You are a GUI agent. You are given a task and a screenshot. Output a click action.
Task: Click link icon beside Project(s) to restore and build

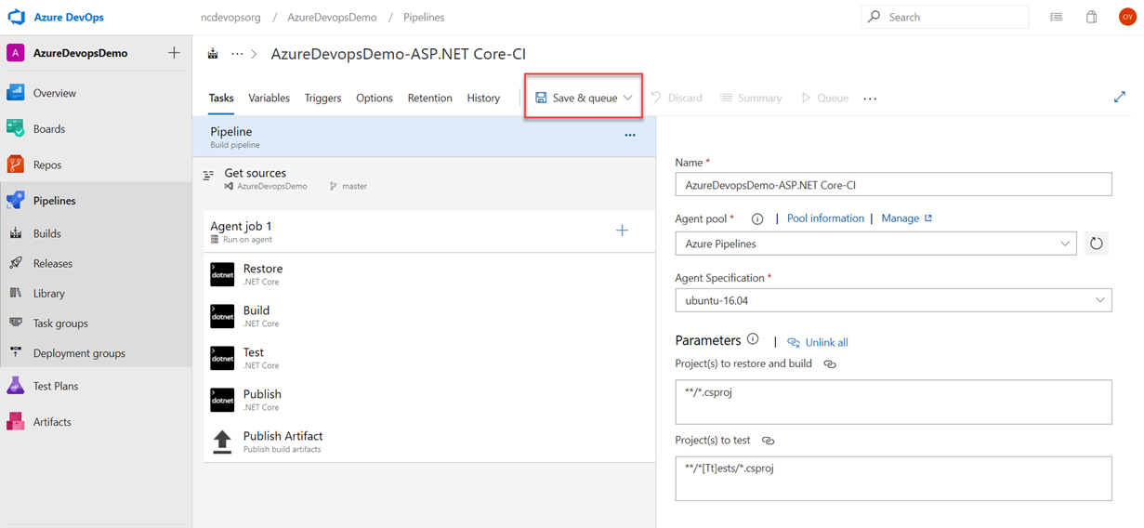[x=830, y=364]
